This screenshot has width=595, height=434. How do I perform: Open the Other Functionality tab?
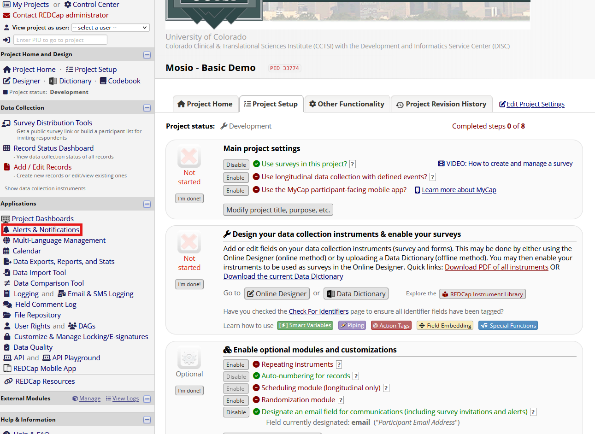347,104
